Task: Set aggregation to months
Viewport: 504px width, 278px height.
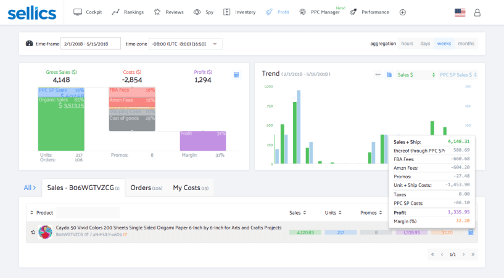Action: coord(466,44)
